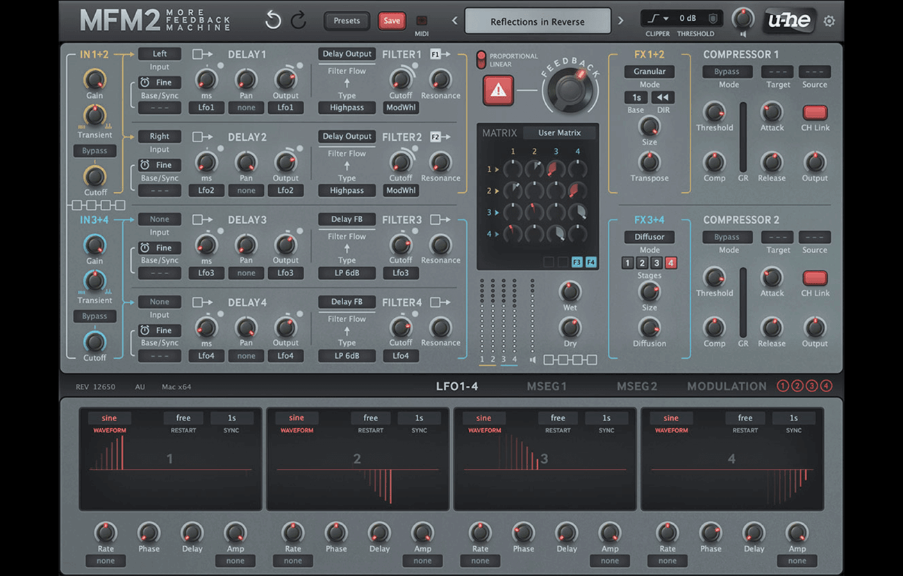Change FX1+2 mode from Granular
Viewport: 903px width, 576px height.
649,71
